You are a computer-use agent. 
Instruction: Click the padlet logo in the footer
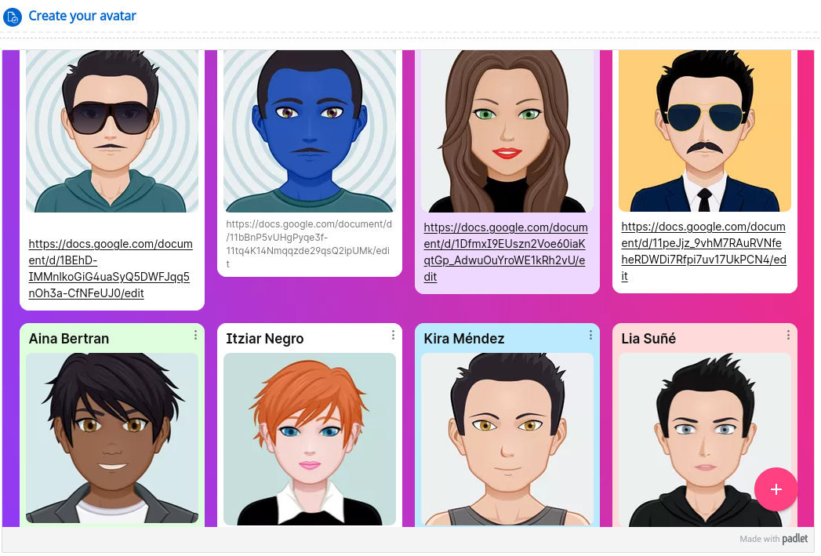795,538
